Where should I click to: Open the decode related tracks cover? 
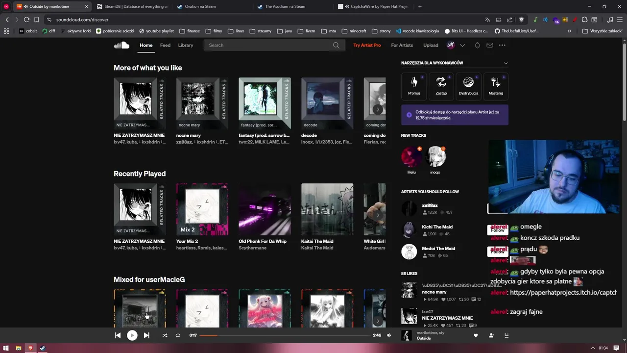pos(327,103)
